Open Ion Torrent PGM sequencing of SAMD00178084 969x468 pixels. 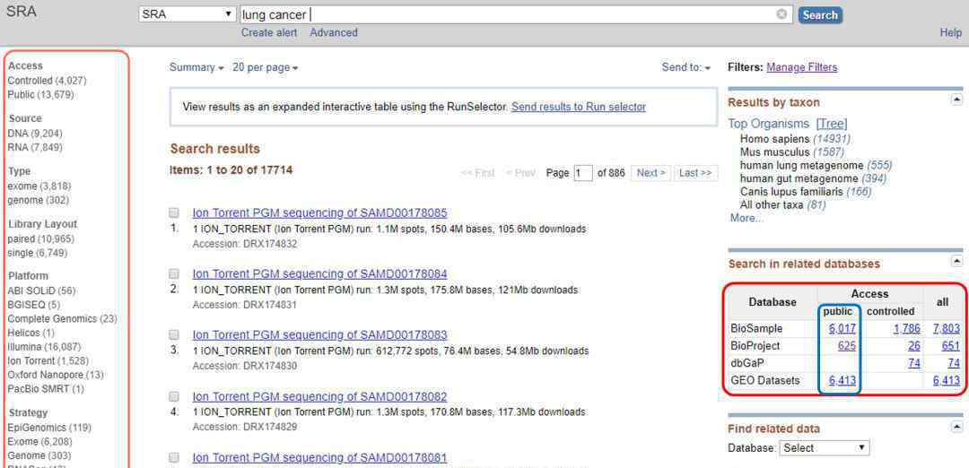319,274
